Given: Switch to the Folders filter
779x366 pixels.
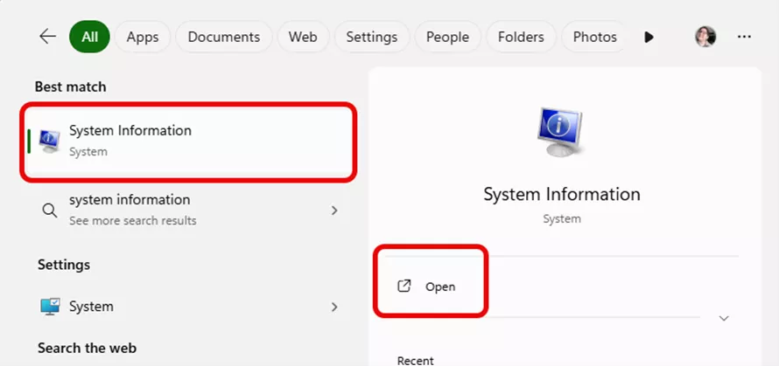Looking at the screenshot, I should (x=521, y=37).
